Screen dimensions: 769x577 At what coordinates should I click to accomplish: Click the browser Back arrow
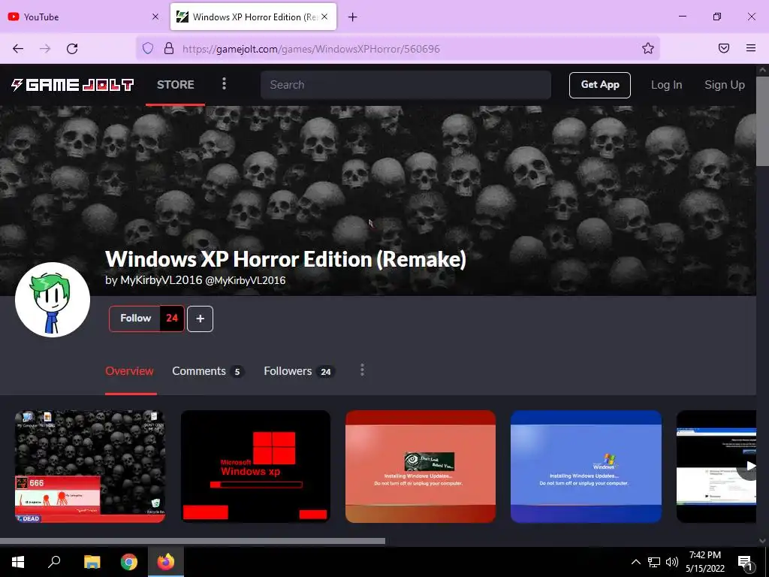18,49
